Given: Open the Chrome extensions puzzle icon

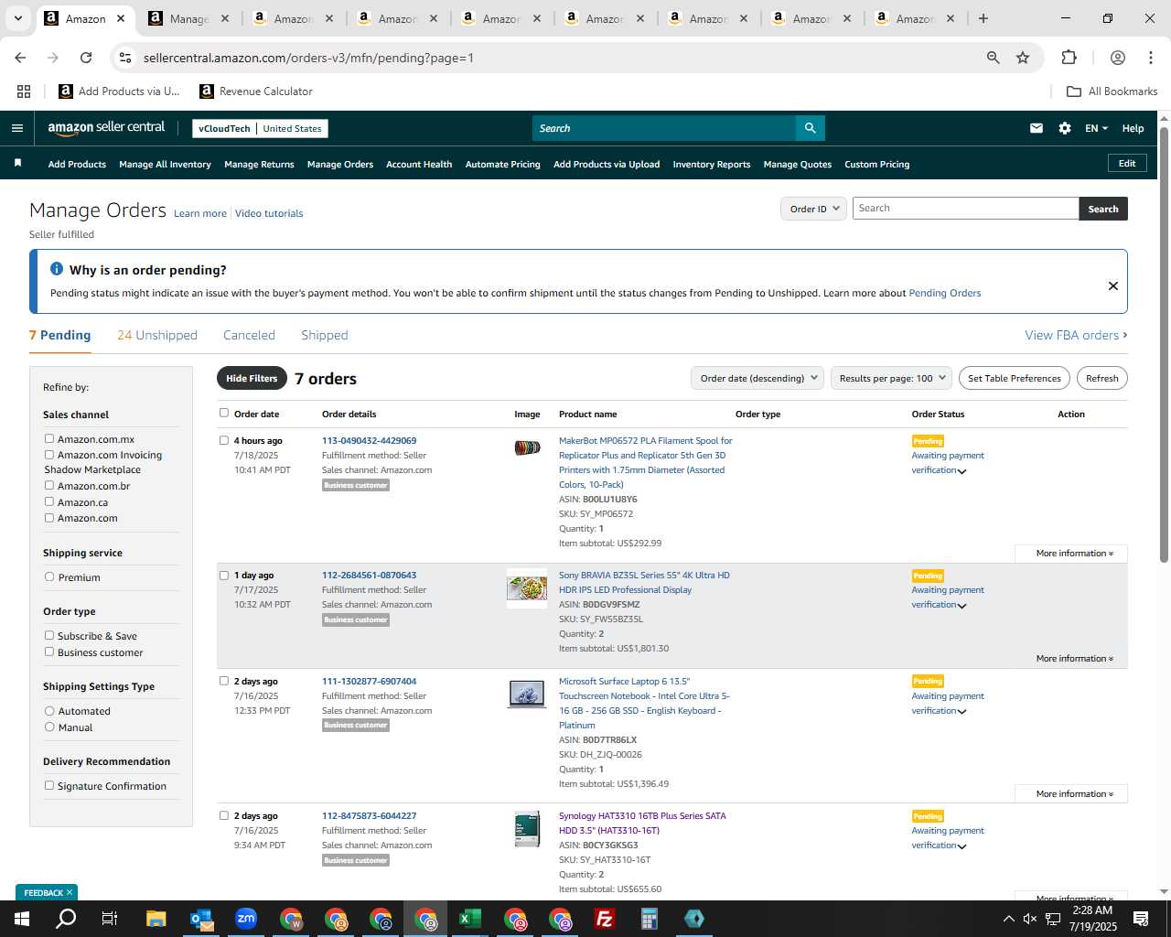Looking at the screenshot, I should (x=1069, y=58).
